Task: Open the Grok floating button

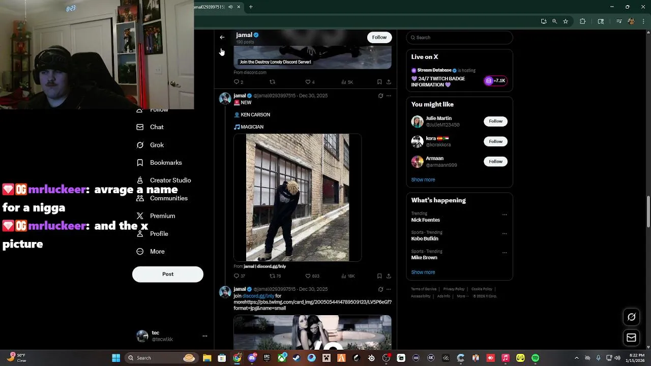Action: pos(631,317)
